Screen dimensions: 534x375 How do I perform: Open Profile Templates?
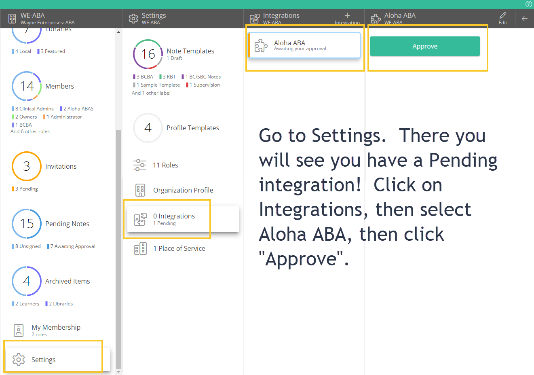(192, 128)
